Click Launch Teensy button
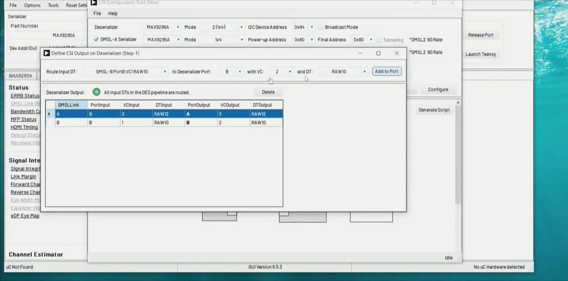The image size is (568, 281). [x=480, y=54]
